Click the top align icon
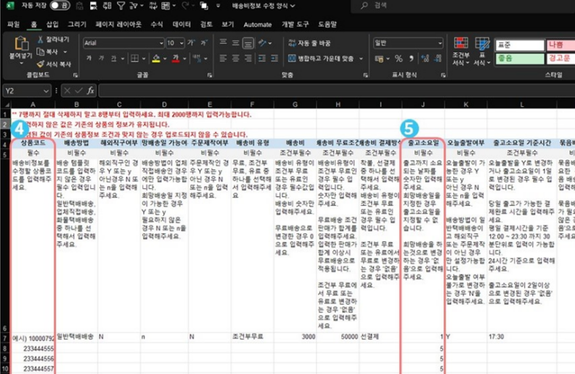Image resolution: width=575 pixels, height=374 pixels. (223, 43)
